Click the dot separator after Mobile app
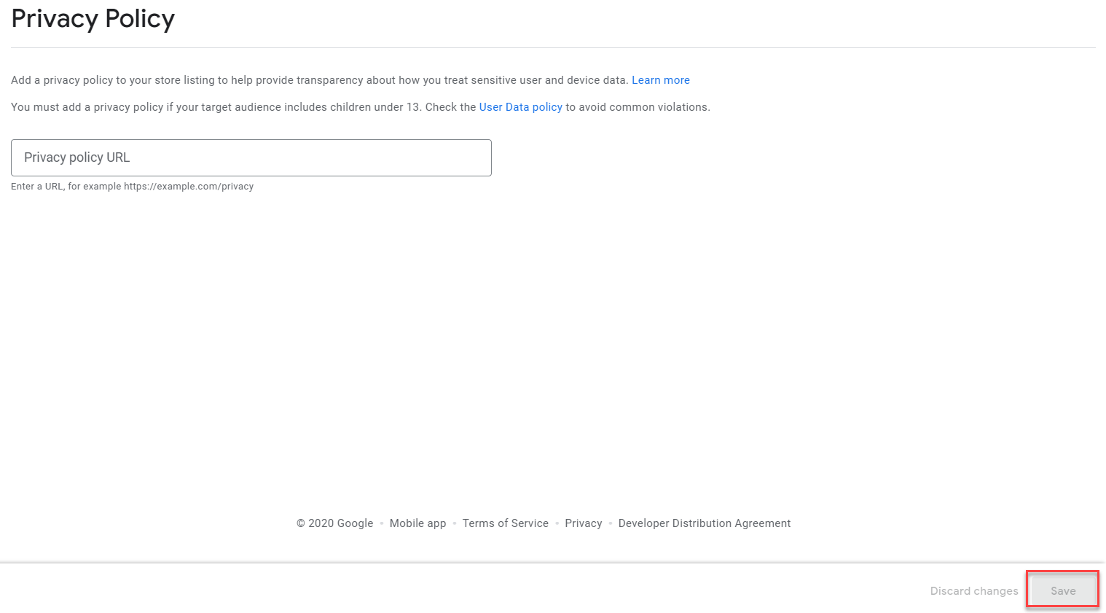Screen dimensions: 1106x613 (455, 523)
